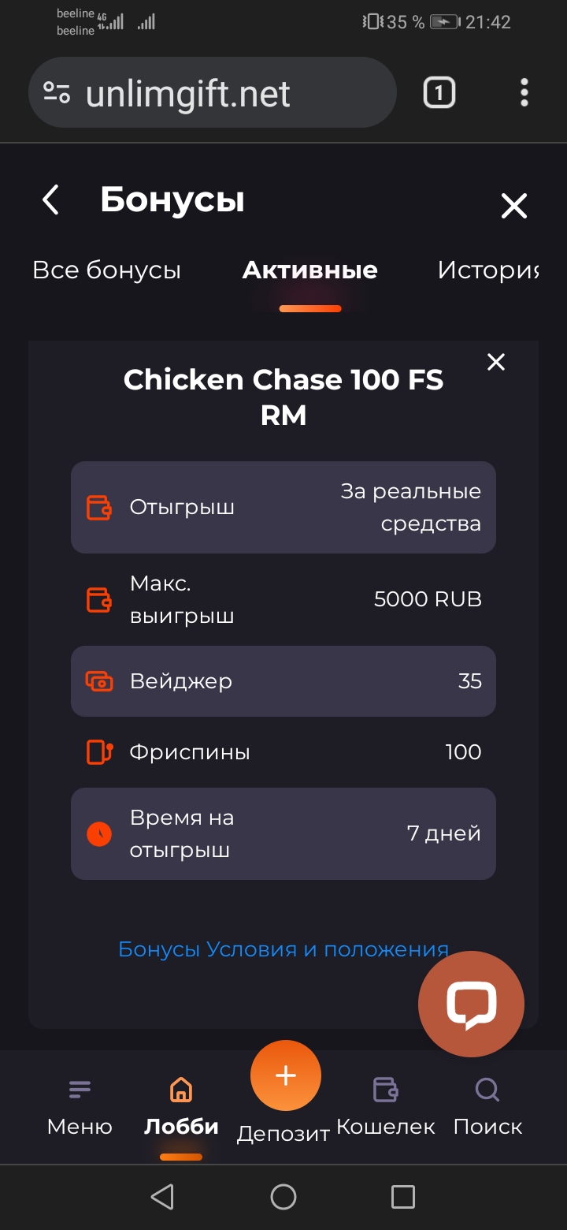
Task: Tap the unlimgift.net address field
Action: pyautogui.click(x=220, y=95)
